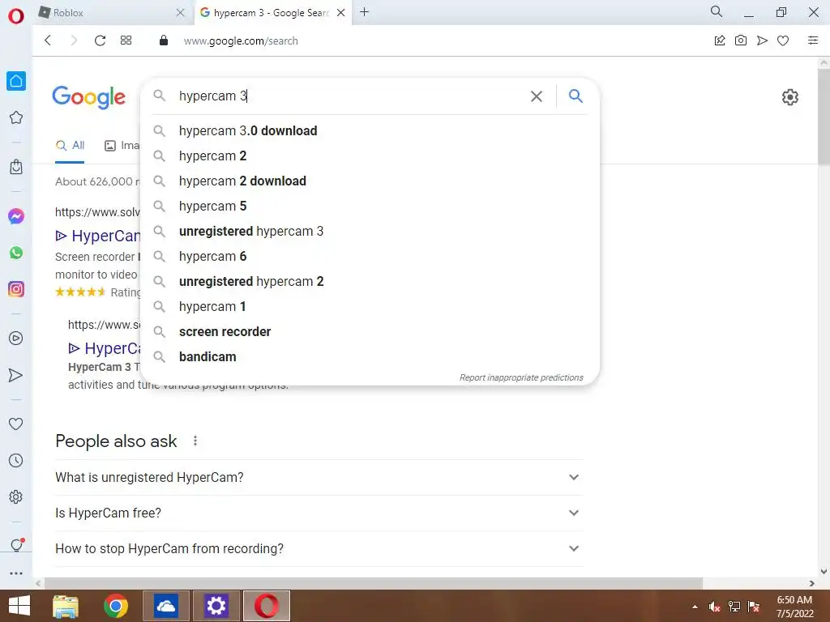Close the hypercam 3 search tab

click(341, 13)
